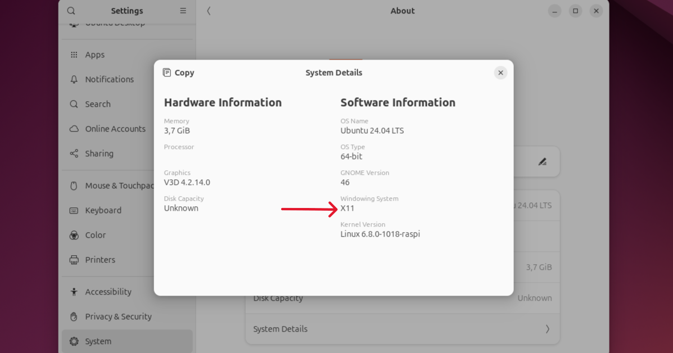Click the Notifications bell icon
Screen dimensions: 673x353
tap(74, 79)
